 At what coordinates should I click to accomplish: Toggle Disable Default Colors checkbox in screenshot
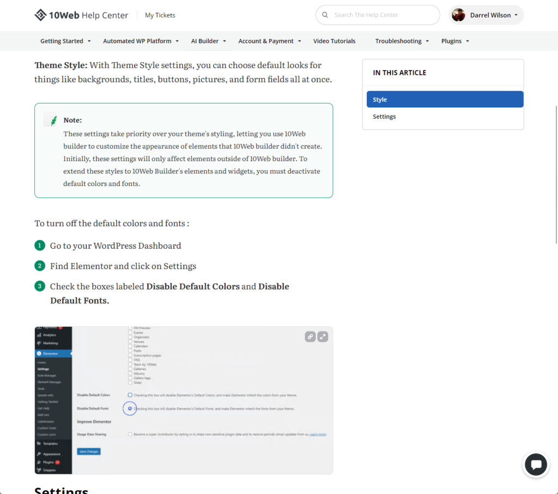pos(130,395)
